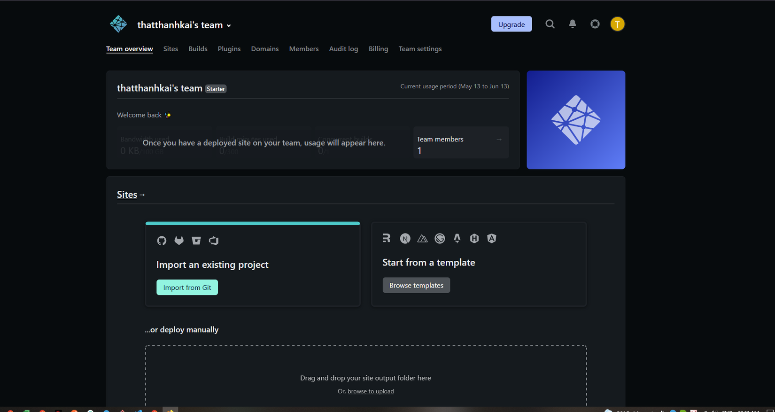
Task: Click the Welcome back greeting
Action: click(144, 115)
